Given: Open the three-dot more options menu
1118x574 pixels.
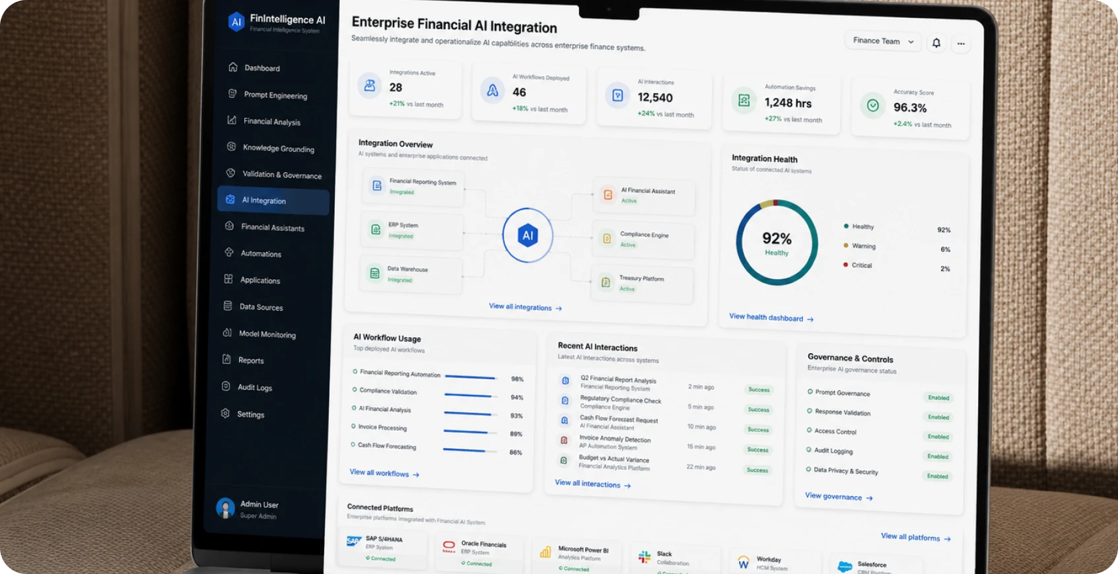Looking at the screenshot, I should pos(961,44).
